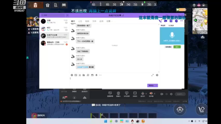Toggle the eye preview icon in streaming tool
This screenshot has height=124, width=221.
[167, 94]
